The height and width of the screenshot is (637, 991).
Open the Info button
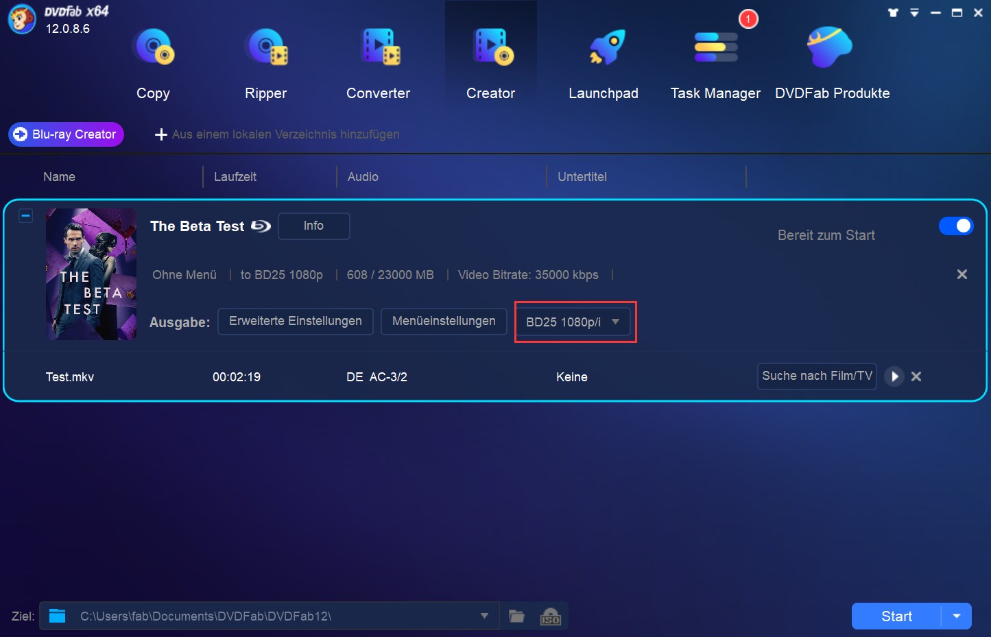313,226
